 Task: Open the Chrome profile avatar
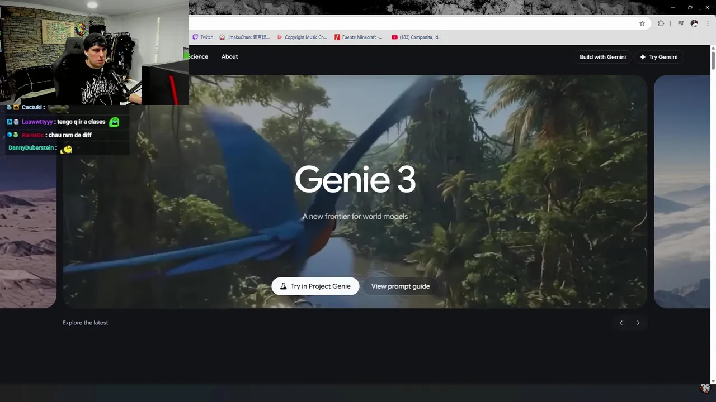click(694, 23)
